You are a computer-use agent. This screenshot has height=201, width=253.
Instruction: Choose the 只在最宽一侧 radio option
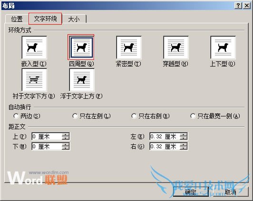tap(193, 116)
